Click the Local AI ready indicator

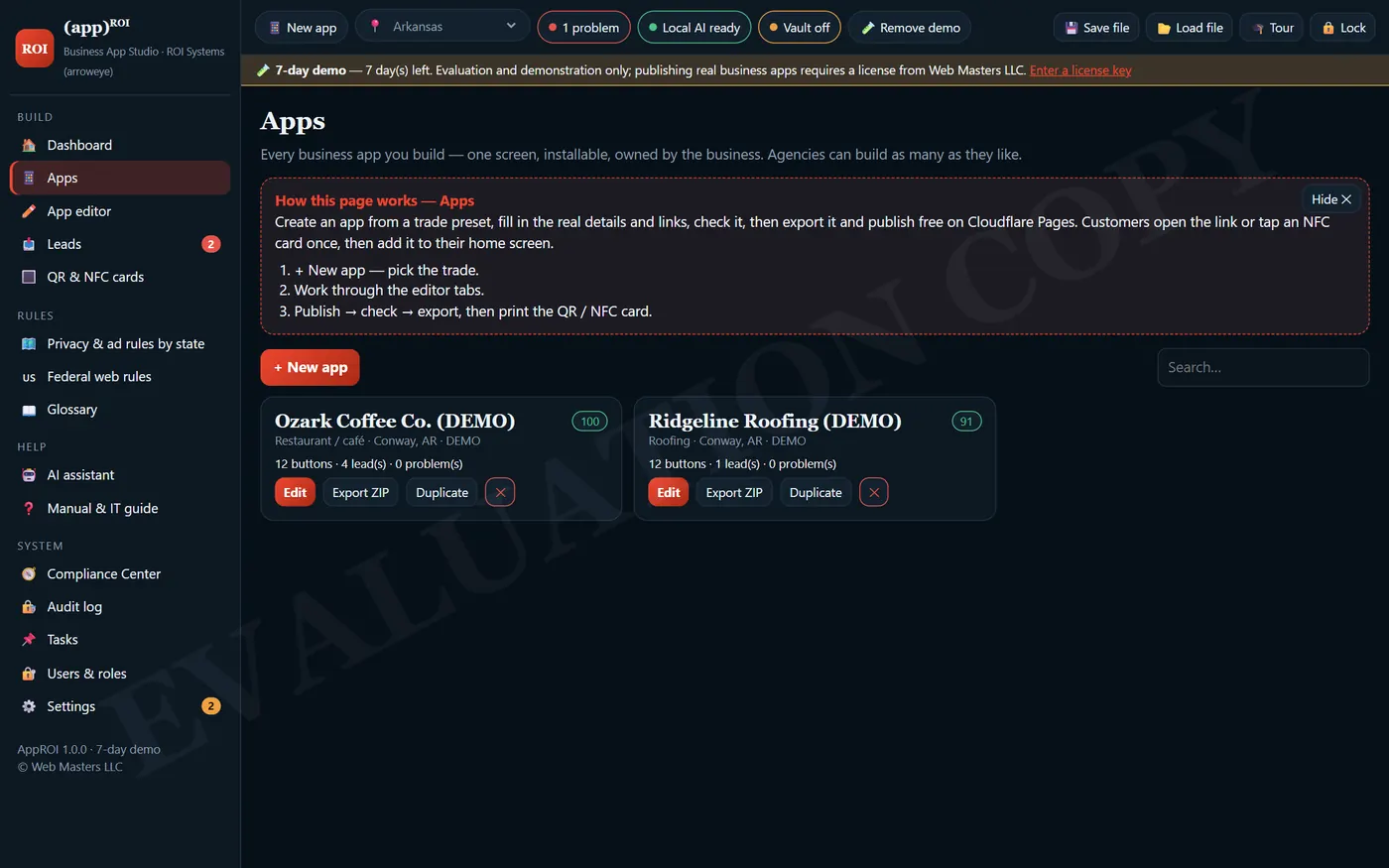694,27
